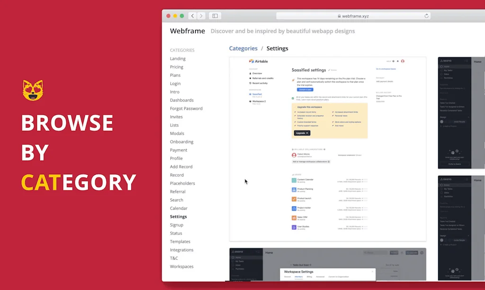The image size is (485, 290).
Task: Click the red user avatar in Airtable header
Action: (x=403, y=61)
